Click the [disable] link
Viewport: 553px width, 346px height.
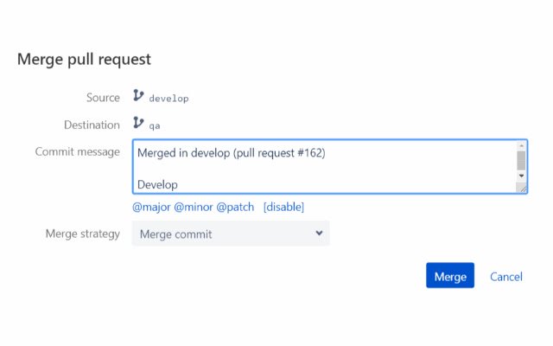pos(283,207)
